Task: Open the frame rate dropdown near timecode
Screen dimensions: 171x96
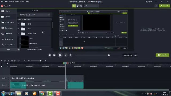Action: coord(135,55)
